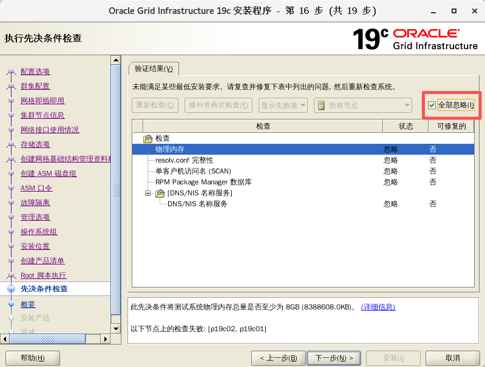This screenshot has height=367, width=485.
Task: Click the 状态 column header
Action: [x=406, y=126]
